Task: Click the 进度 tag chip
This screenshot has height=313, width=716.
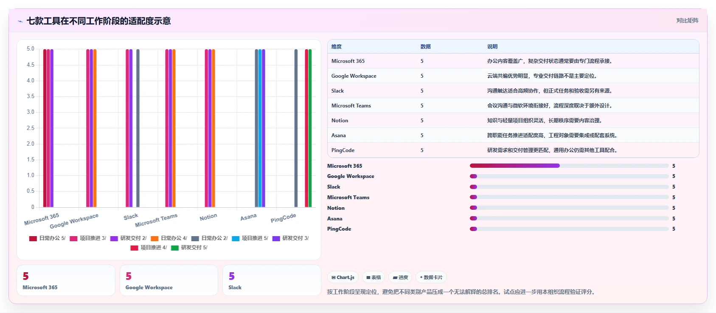Action: pos(400,277)
